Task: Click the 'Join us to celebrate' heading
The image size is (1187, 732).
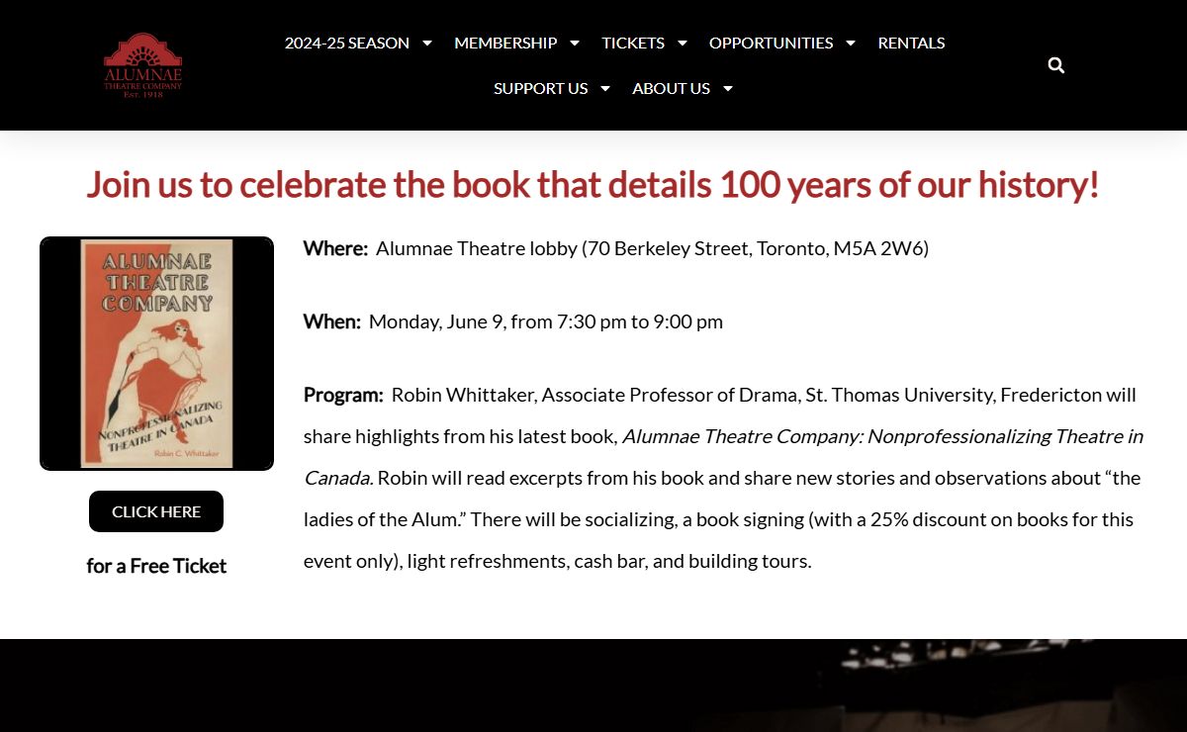Action: (x=593, y=185)
